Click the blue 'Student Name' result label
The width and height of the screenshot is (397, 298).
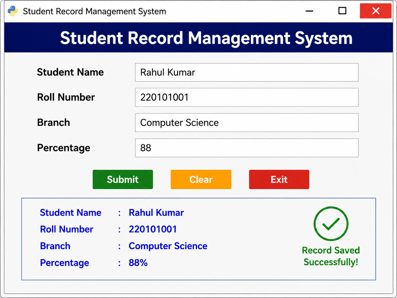pos(71,213)
